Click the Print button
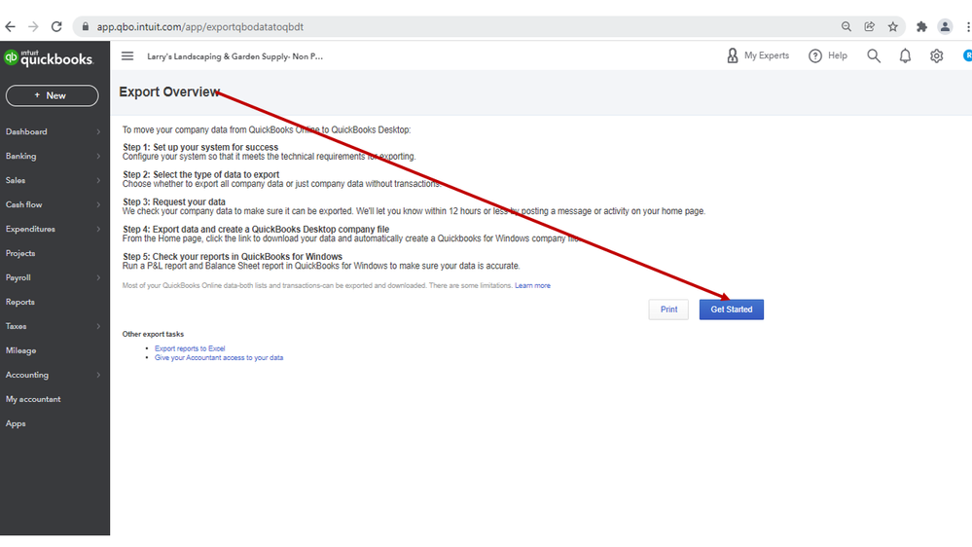This screenshot has height=547, width=972. click(x=668, y=310)
